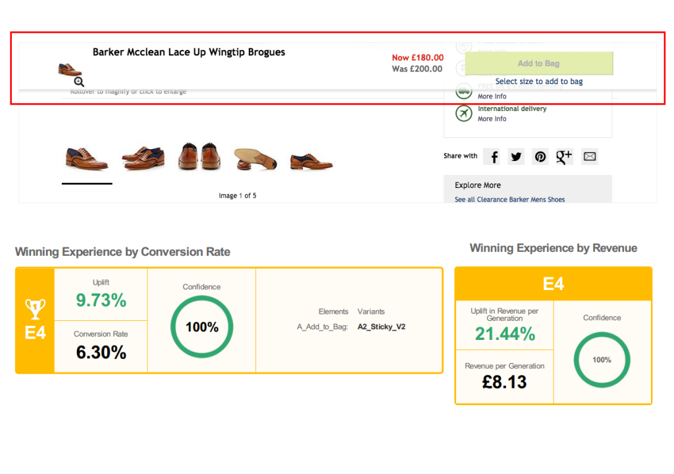This screenshot has height=474, width=674.
Task: View the second shoe thumbnail
Action: [x=143, y=158]
